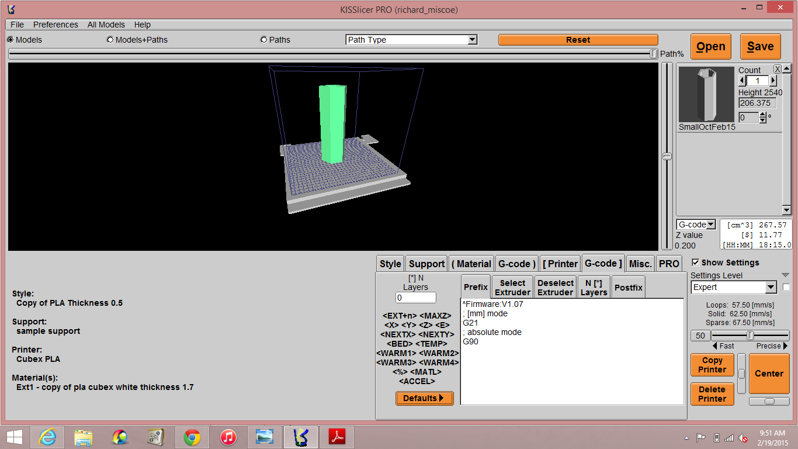Screen dimensions: 798x449
Task: Click the Path% slider handle
Action: click(x=654, y=54)
